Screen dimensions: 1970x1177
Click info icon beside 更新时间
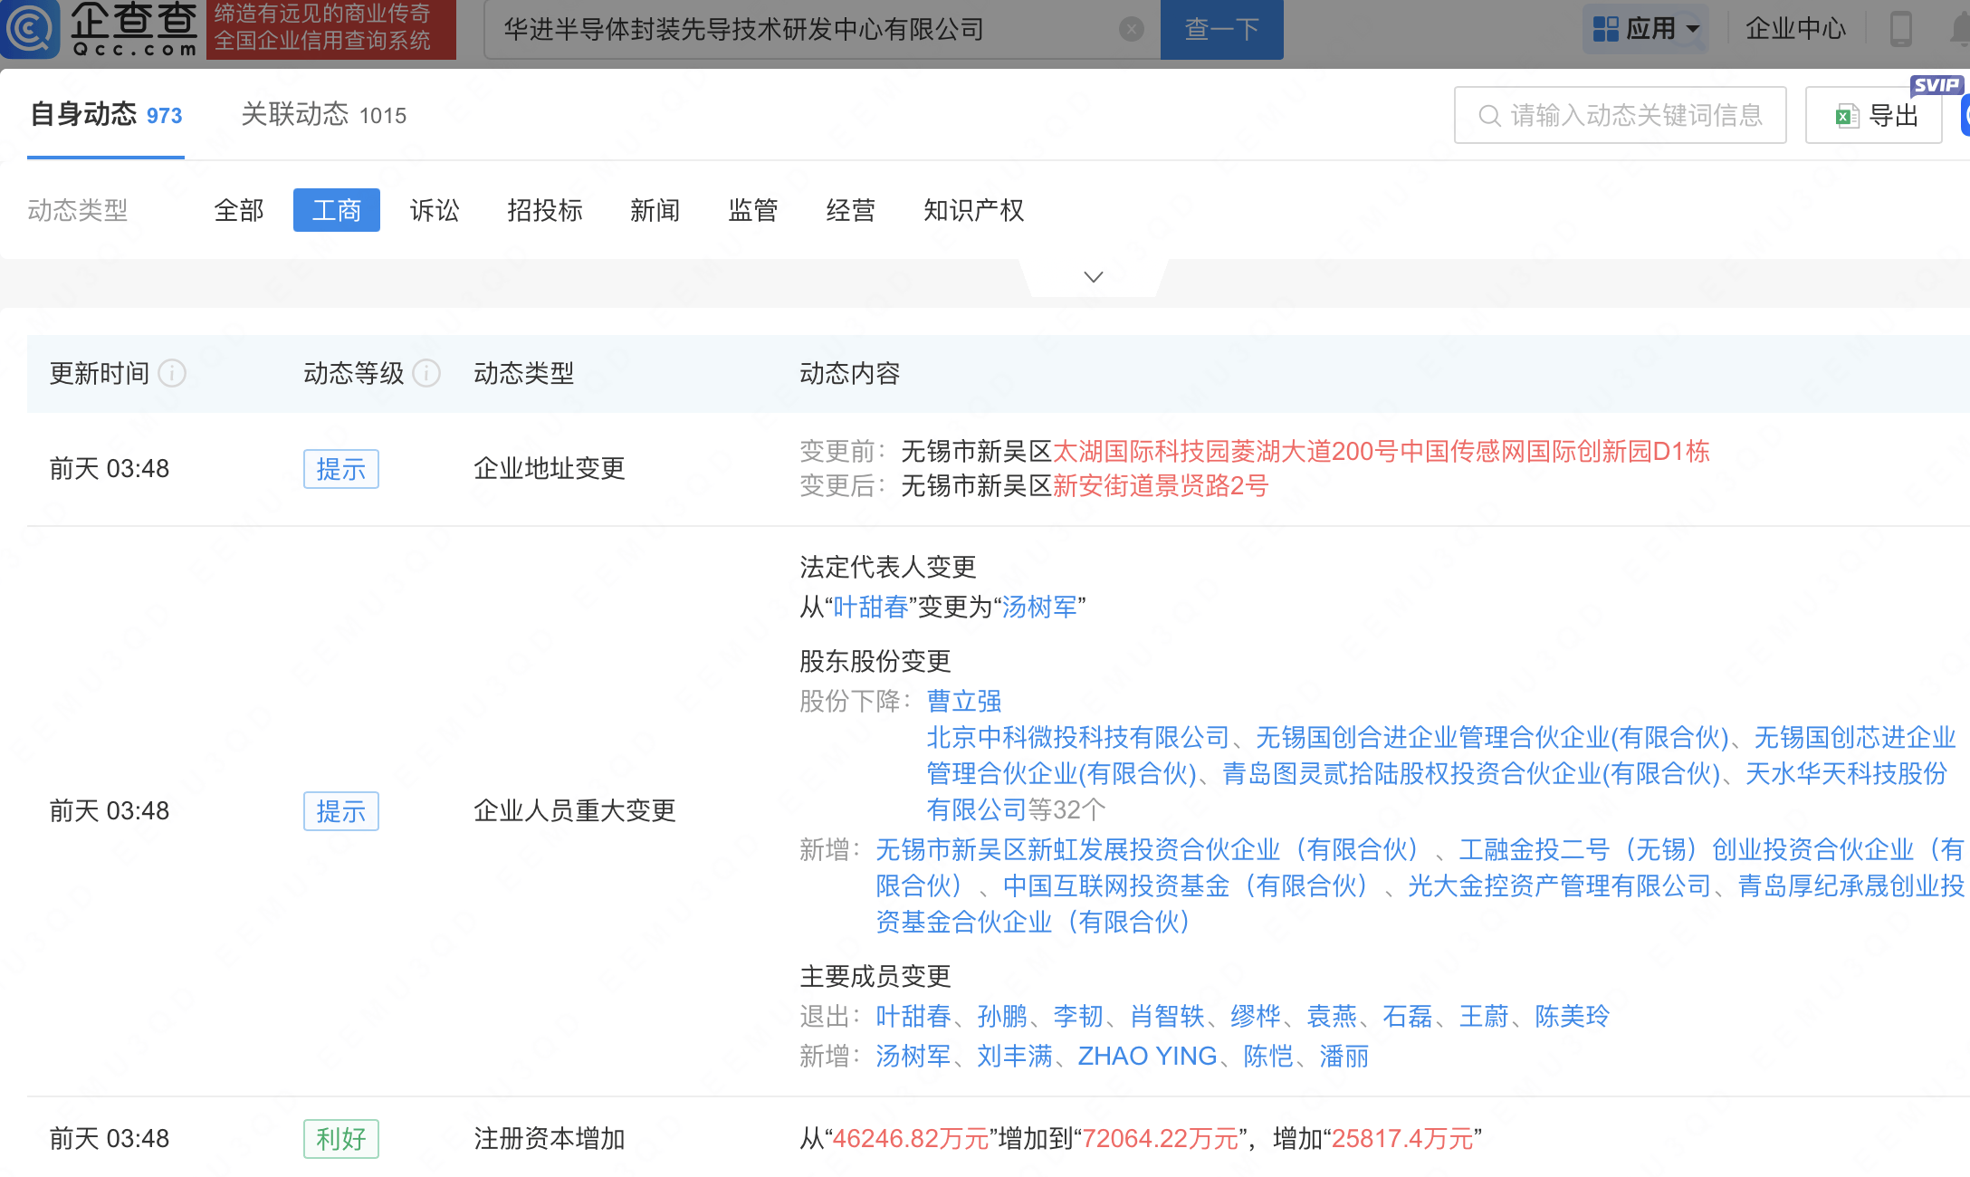[172, 373]
